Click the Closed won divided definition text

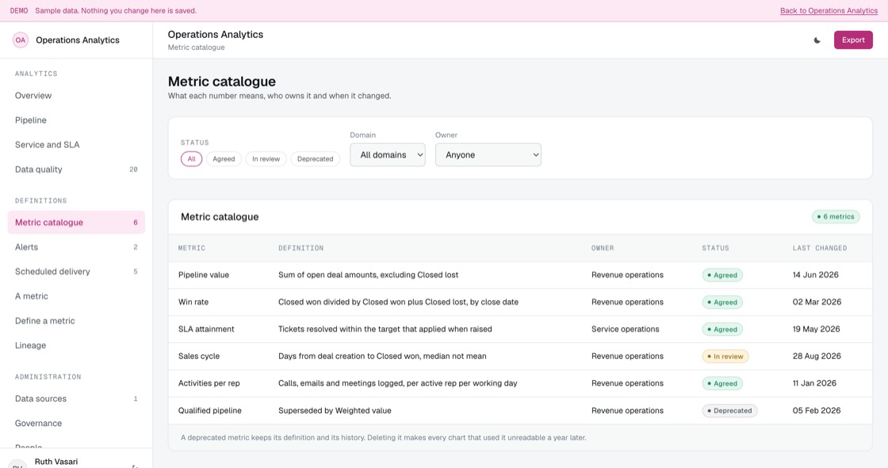(x=398, y=302)
